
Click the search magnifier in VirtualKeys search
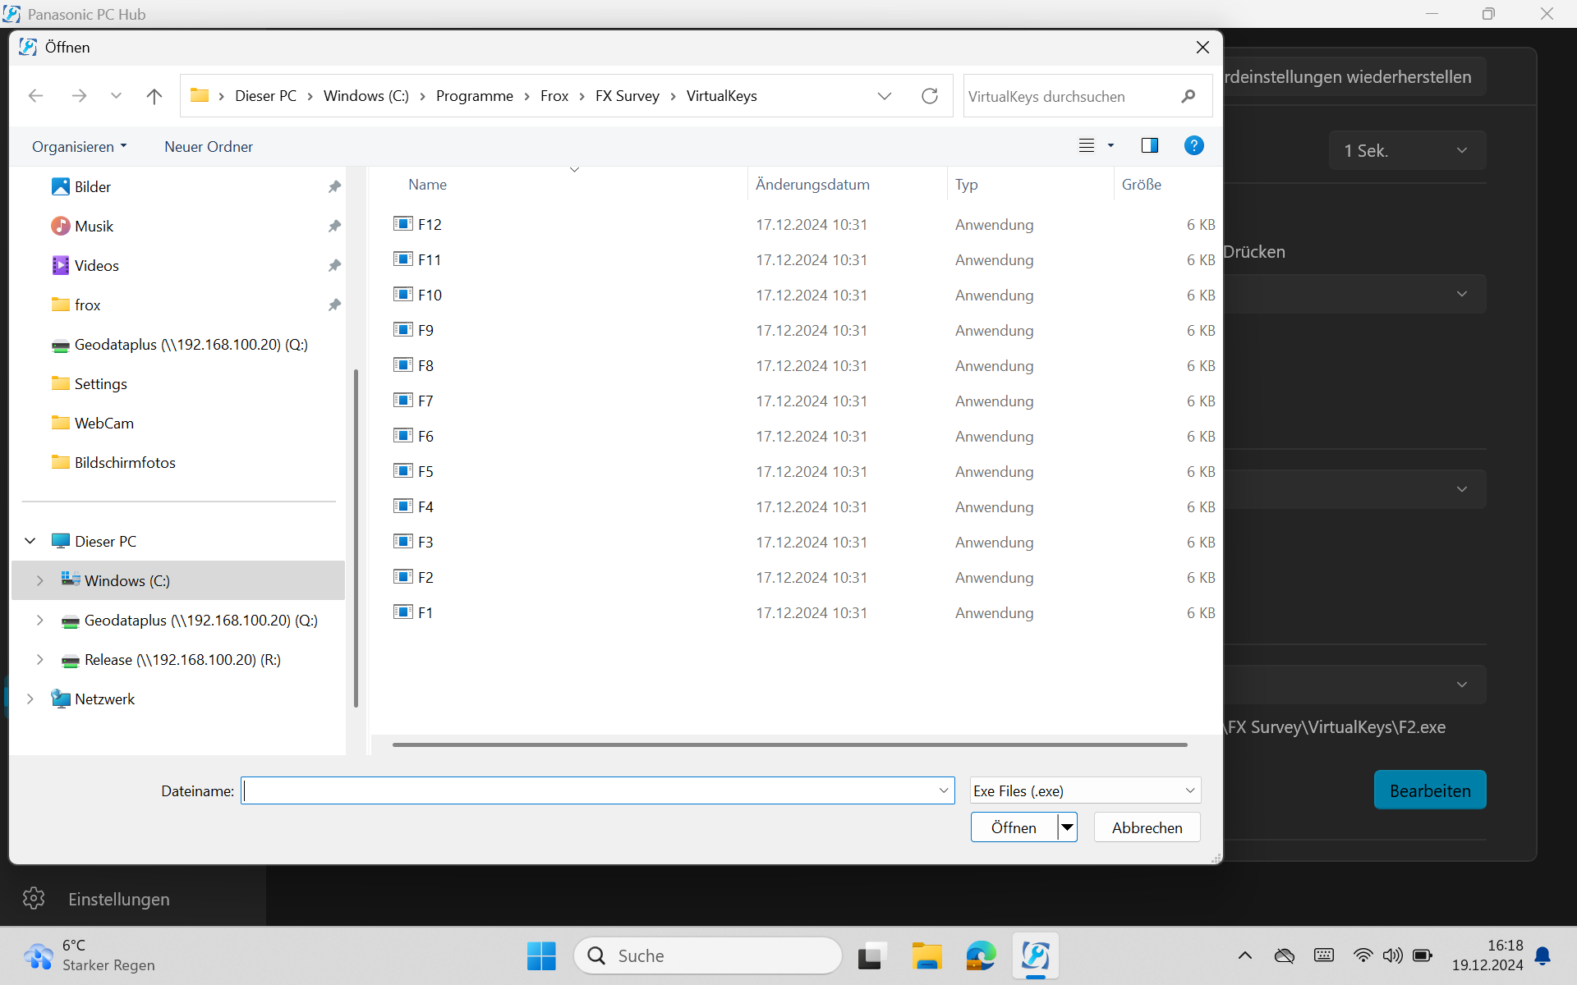pos(1188,96)
